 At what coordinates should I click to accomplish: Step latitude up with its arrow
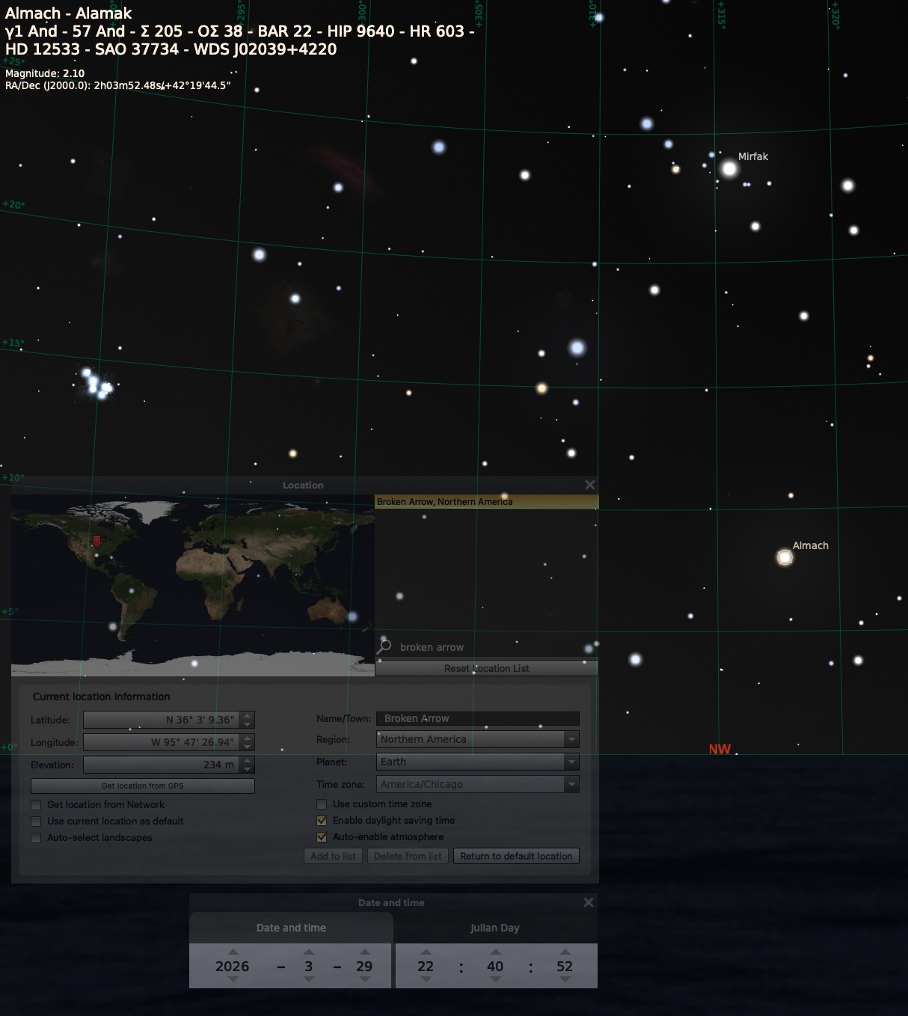[x=248, y=715]
